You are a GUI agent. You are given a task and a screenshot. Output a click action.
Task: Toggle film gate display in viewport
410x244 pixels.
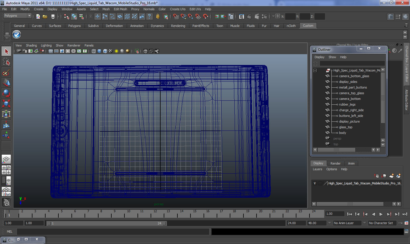[56, 51]
